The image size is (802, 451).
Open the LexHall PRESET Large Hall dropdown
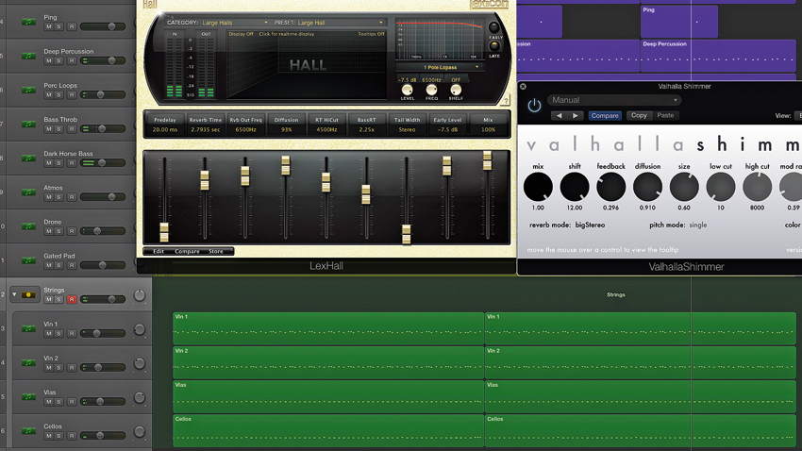[x=340, y=23]
